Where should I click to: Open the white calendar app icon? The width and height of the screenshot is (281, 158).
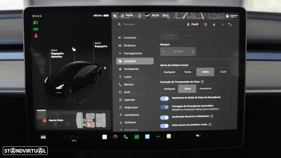point(105,137)
